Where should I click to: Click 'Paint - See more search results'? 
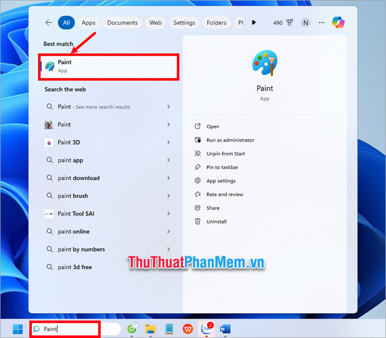(x=94, y=107)
